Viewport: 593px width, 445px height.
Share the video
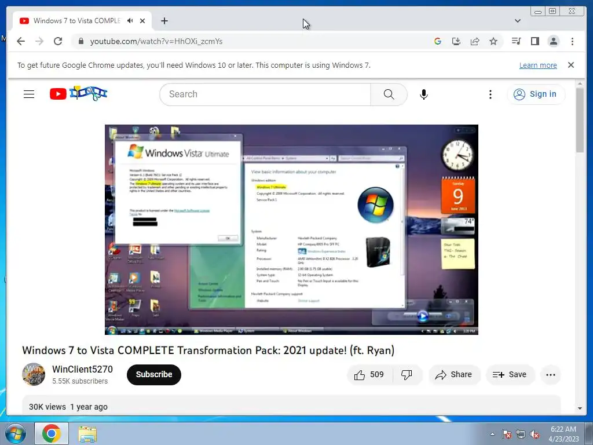(454, 375)
